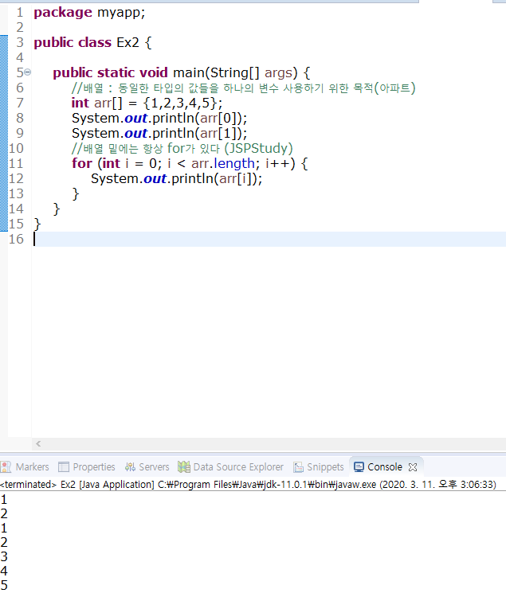The image size is (506, 593).
Task: Collapse the main method fold marker
Action: click(x=28, y=72)
